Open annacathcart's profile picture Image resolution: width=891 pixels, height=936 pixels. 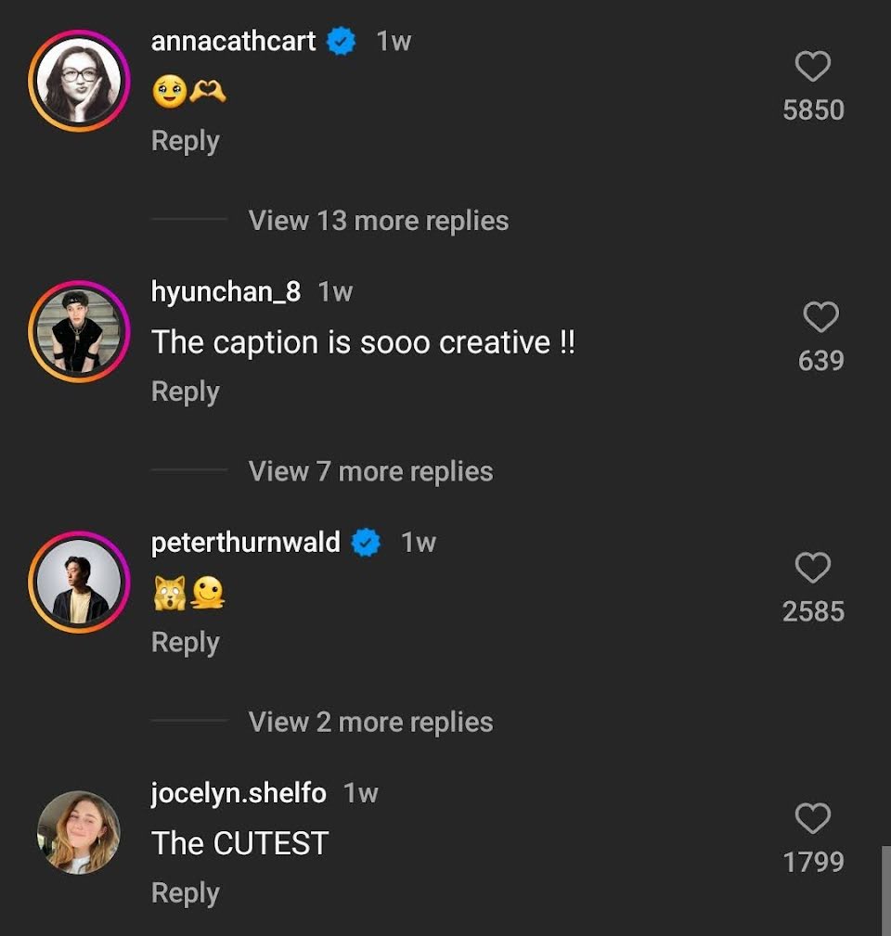tap(78, 81)
